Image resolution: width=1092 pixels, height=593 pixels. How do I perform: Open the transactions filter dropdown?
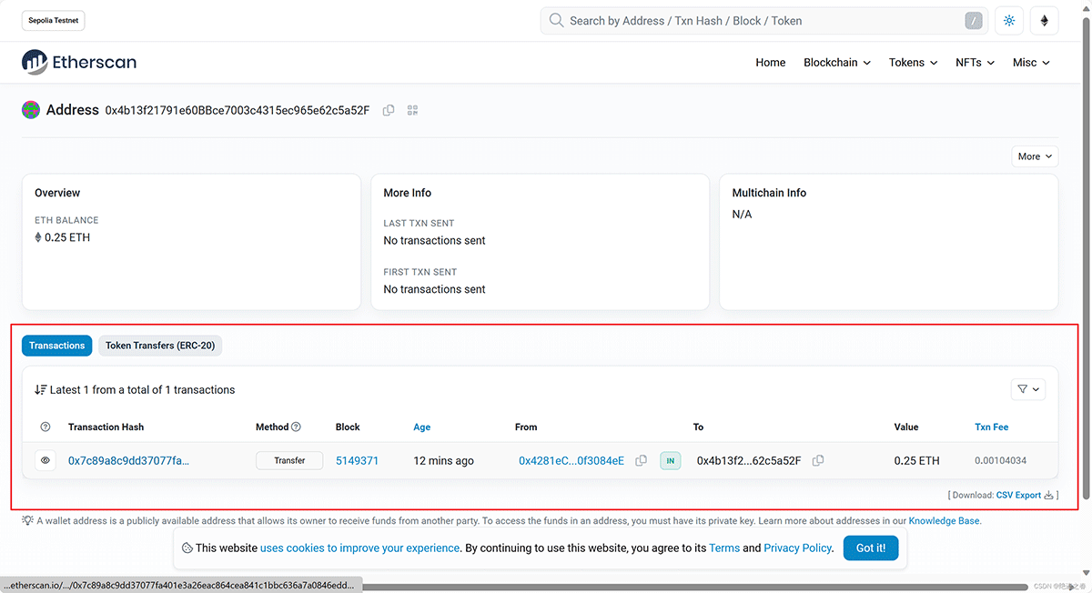tap(1028, 389)
